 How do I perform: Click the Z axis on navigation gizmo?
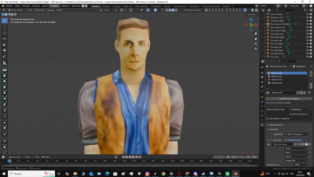[x=251, y=20]
